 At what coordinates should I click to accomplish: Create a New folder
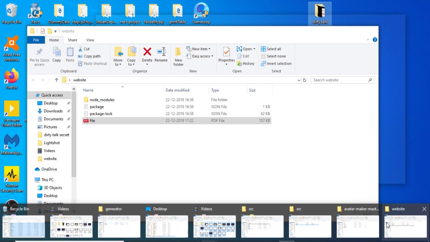(178, 56)
